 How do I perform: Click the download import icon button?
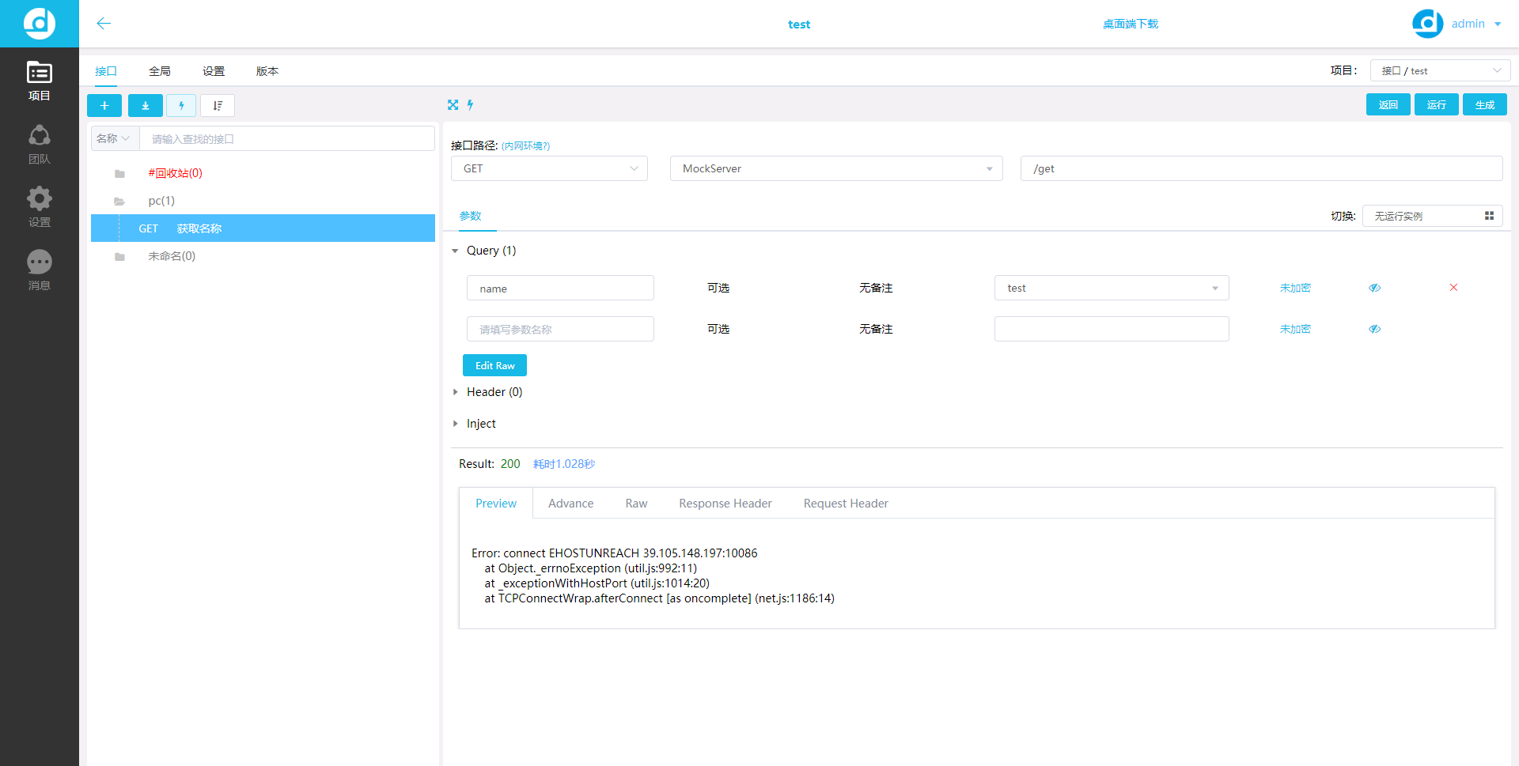(146, 105)
